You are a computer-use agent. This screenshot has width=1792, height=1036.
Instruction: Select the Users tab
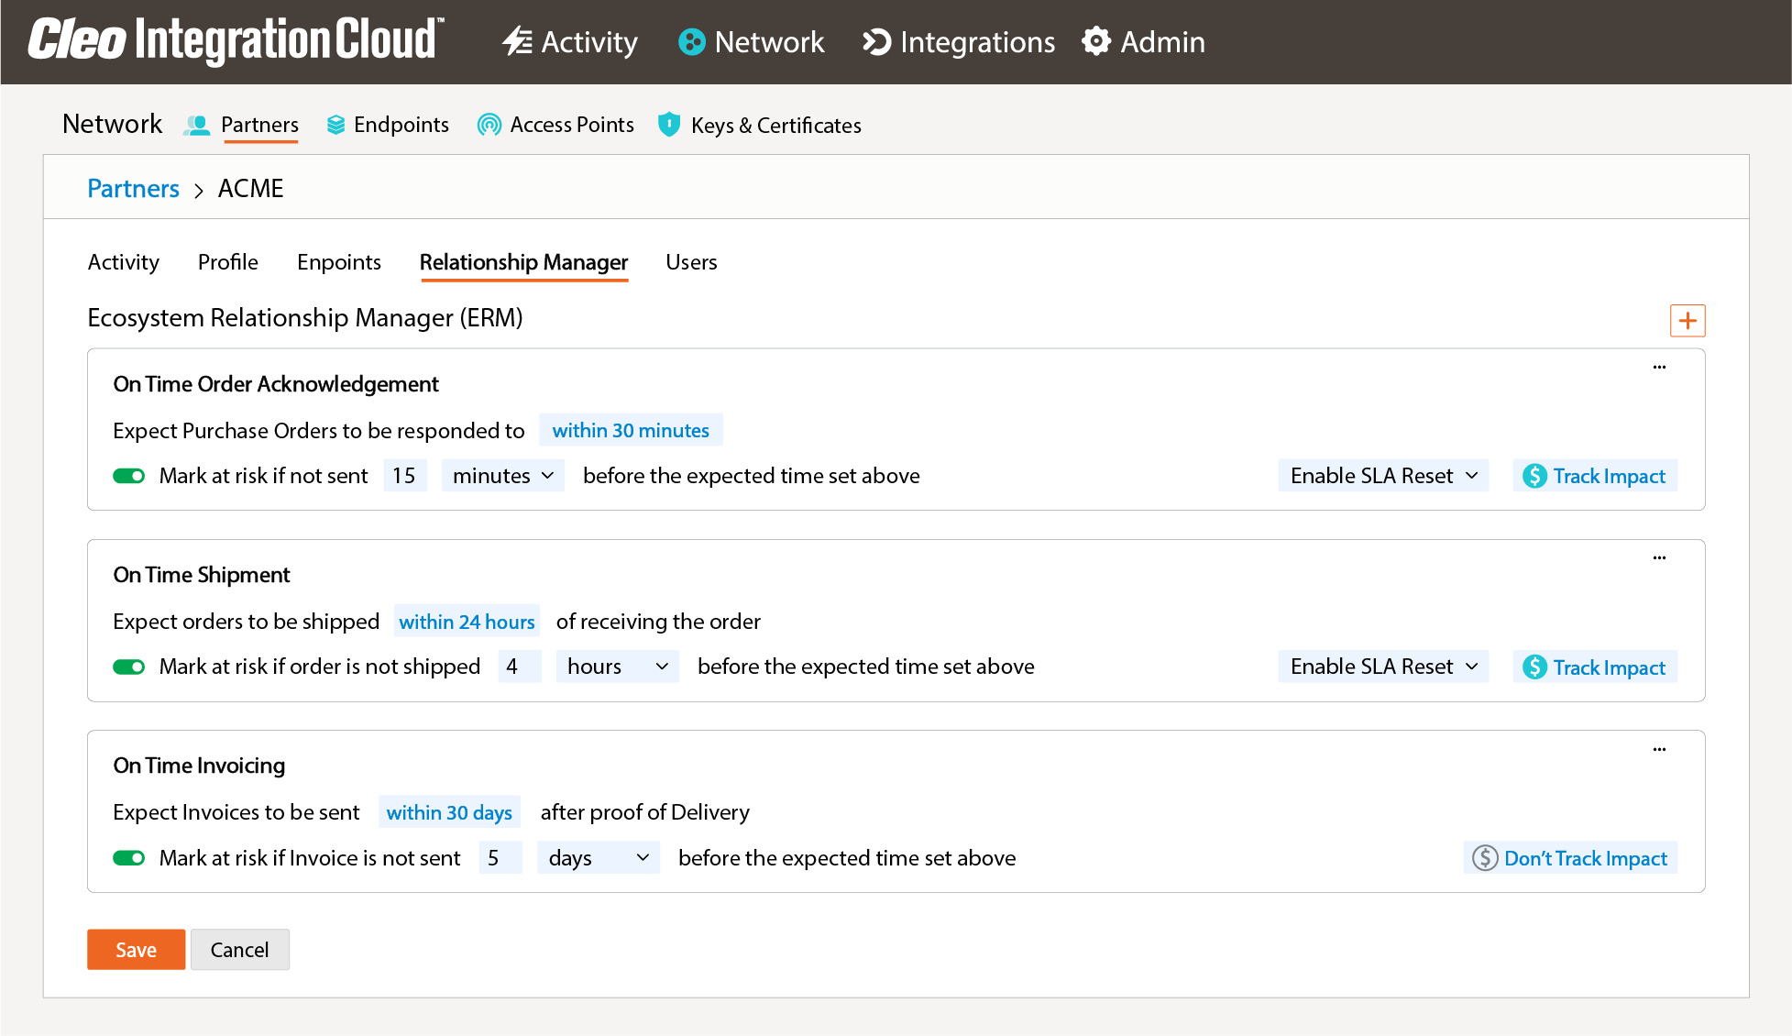coord(690,262)
